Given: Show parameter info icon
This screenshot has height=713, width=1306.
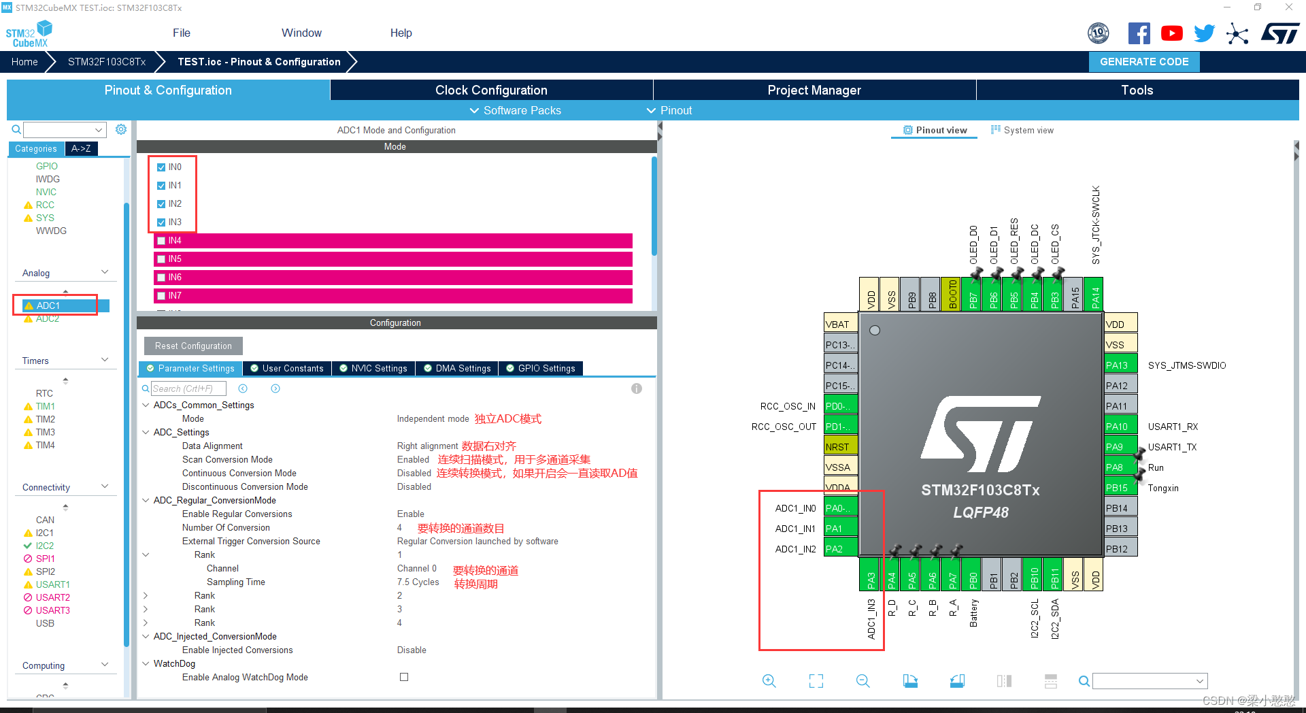Looking at the screenshot, I should (x=637, y=388).
